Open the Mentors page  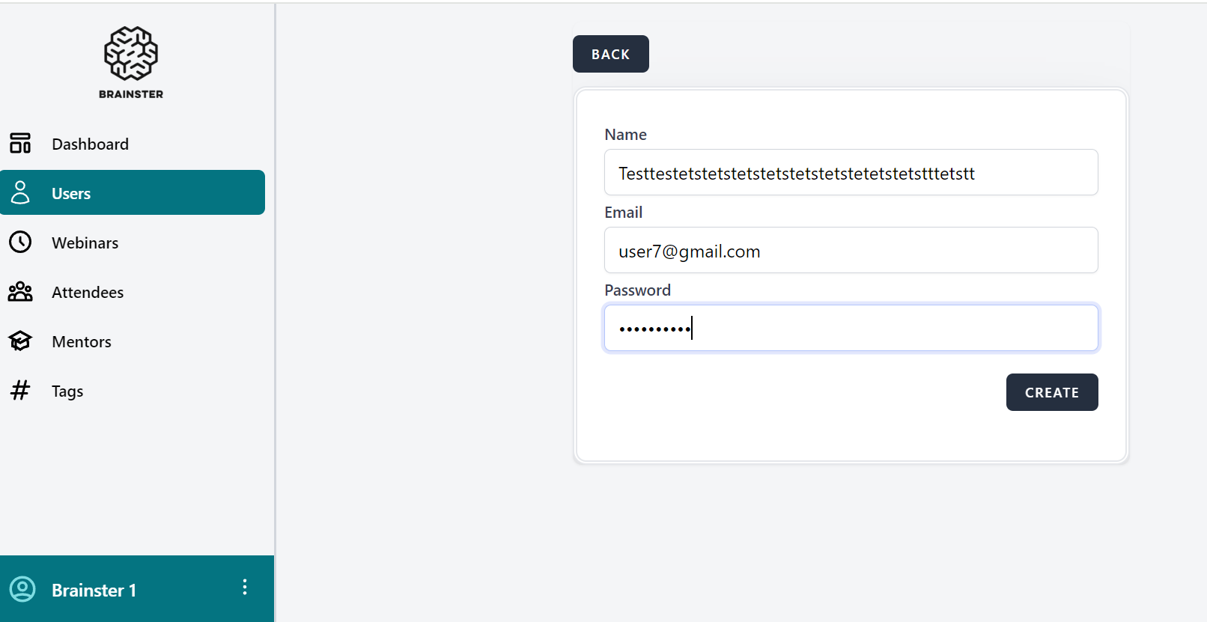click(x=82, y=341)
